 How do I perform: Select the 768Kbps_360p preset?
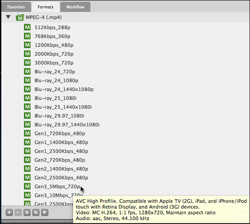[x=52, y=36]
